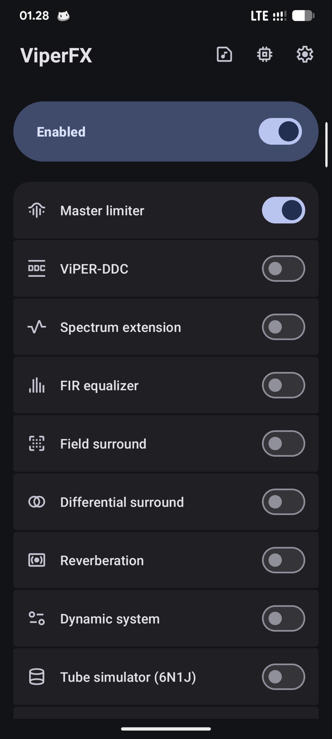
Task: Open the presets music file icon
Action: point(224,54)
